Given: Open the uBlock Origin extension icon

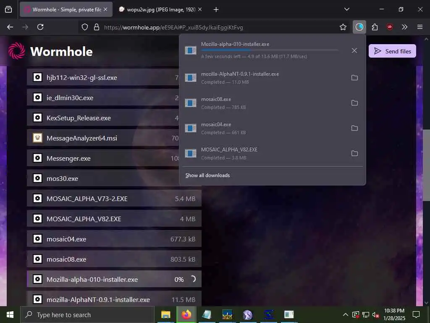Looking at the screenshot, I should 390,27.
